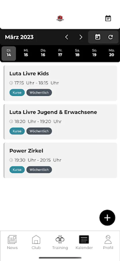Refresh the calendar with reload icon

point(110,37)
